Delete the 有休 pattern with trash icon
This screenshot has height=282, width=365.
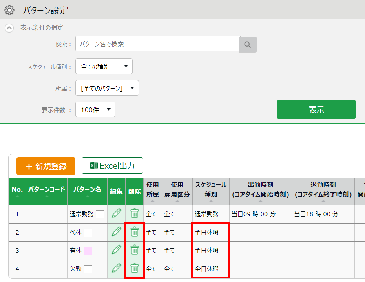[x=135, y=250]
